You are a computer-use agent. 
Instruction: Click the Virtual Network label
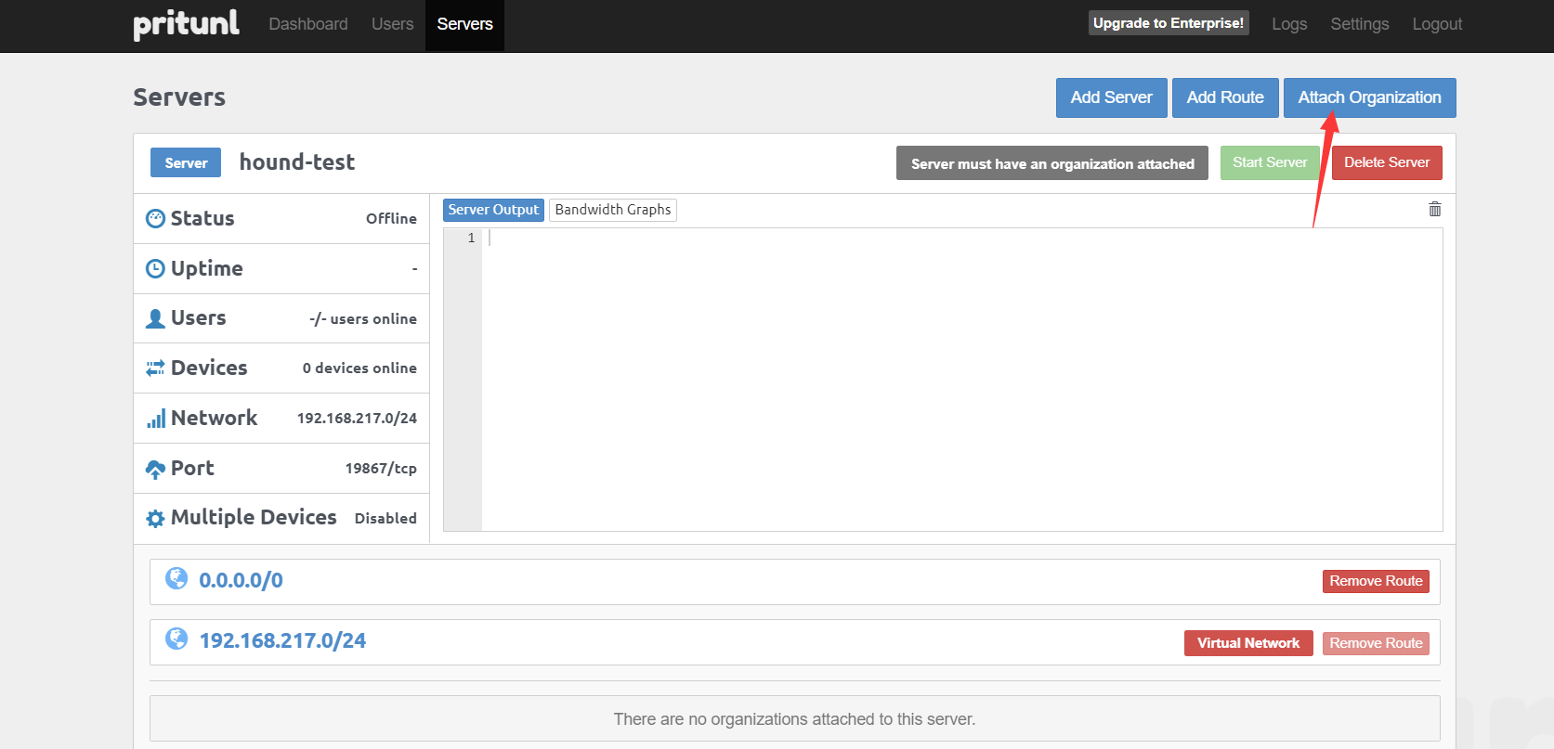click(x=1248, y=643)
